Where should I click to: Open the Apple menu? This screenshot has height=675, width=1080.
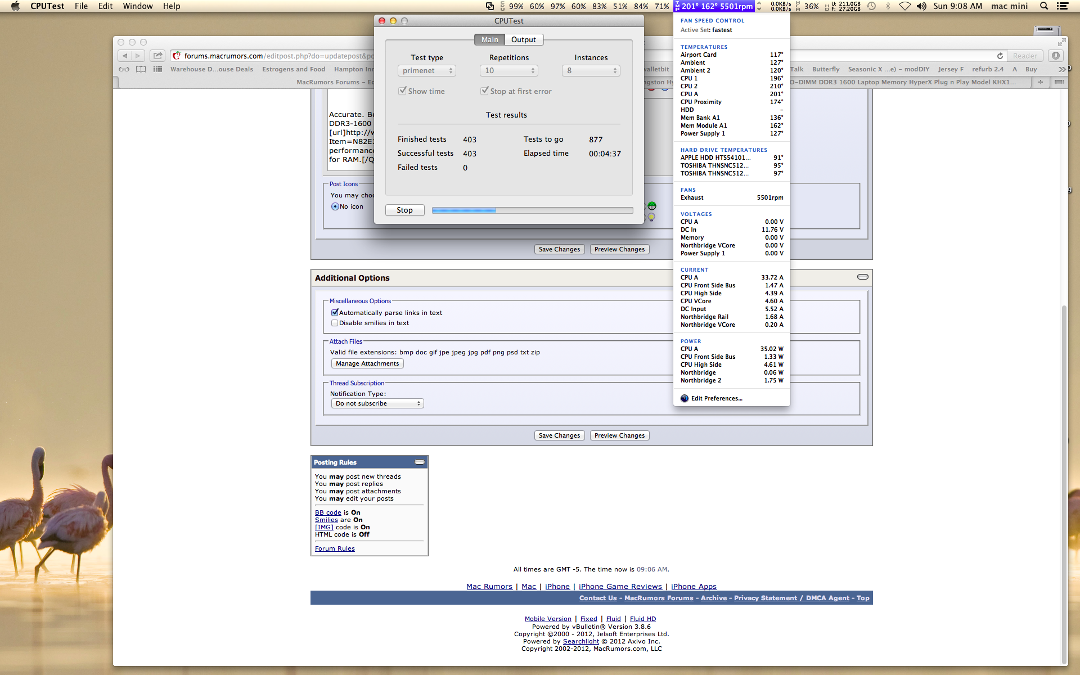[15, 6]
